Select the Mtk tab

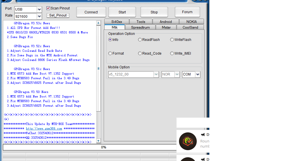(x=115, y=27)
